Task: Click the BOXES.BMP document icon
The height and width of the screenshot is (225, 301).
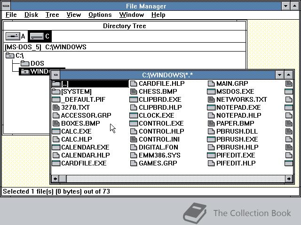Action: [x=56, y=123]
